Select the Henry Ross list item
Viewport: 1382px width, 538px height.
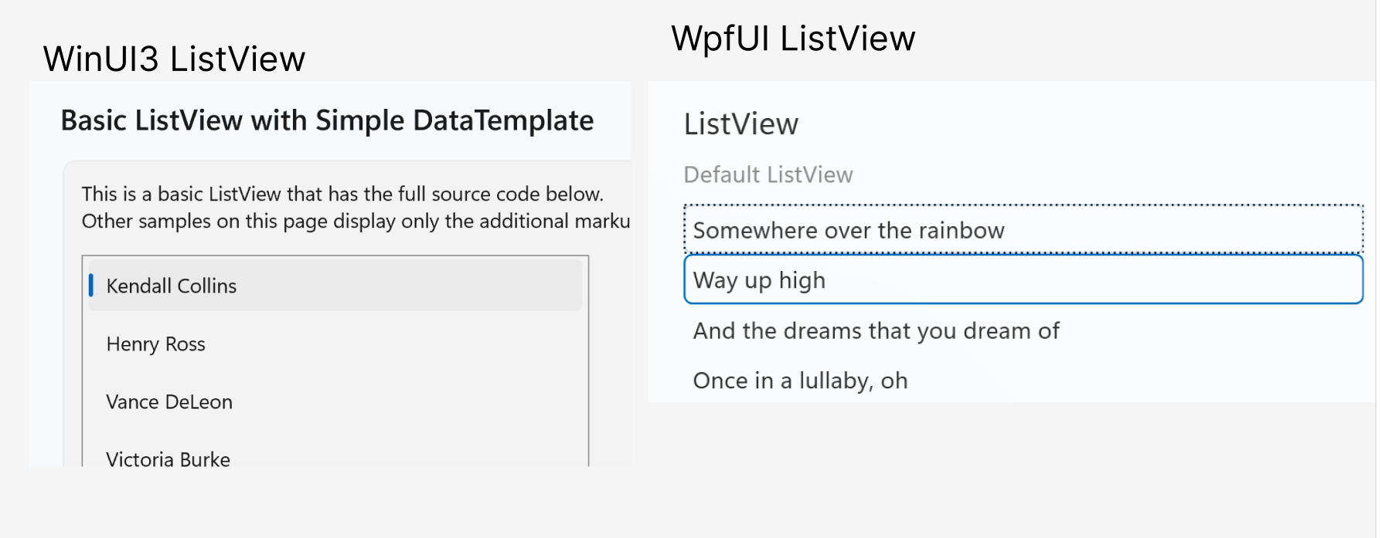(155, 344)
